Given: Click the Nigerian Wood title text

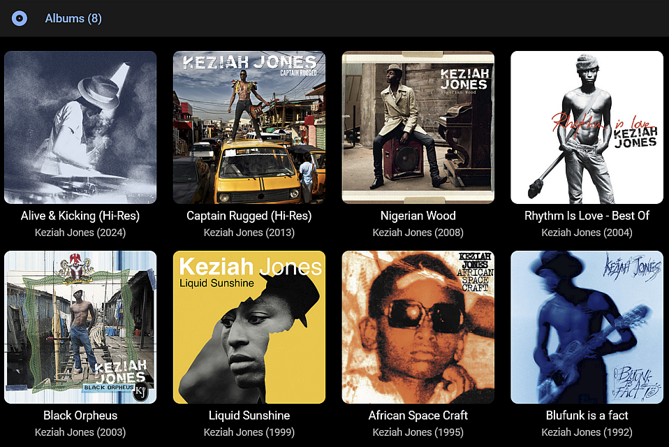Looking at the screenshot, I should click(418, 216).
